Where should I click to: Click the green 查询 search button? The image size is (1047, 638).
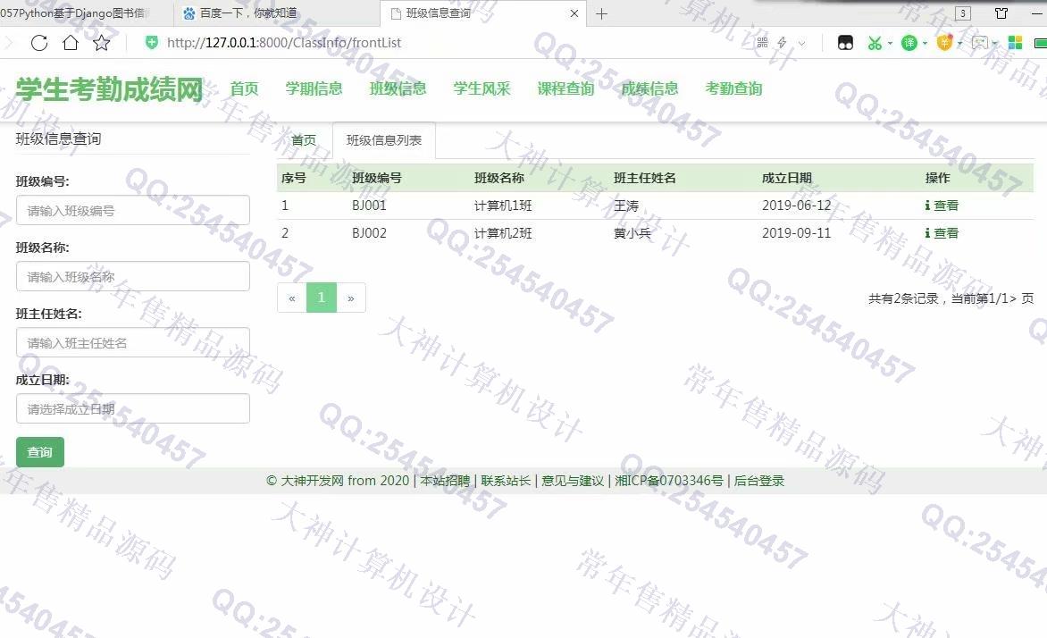pyautogui.click(x=40, y=452)
